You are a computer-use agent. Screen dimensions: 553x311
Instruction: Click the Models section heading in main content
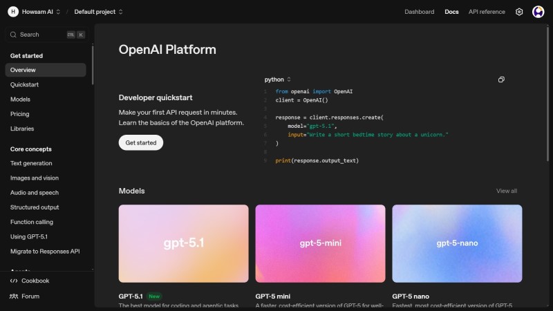[131, 191]
